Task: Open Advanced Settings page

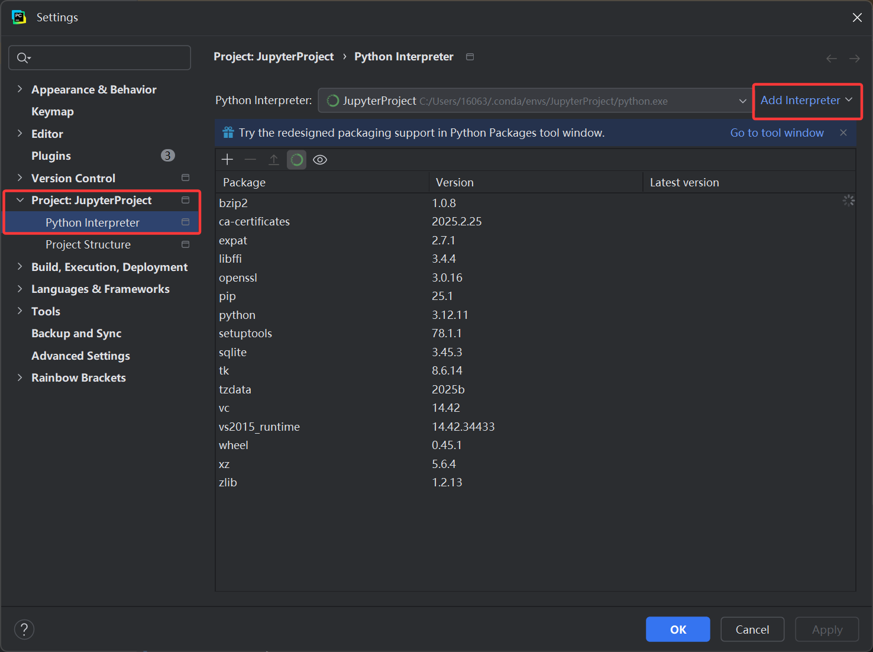Action: pyautogui.click(x=80, y=356)
